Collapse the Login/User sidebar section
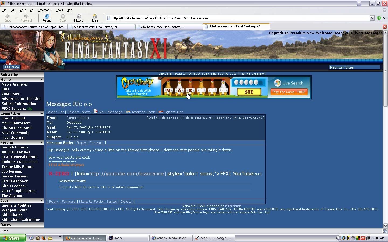The width and height of the screenshot is (388, 242). pos(41,113)
